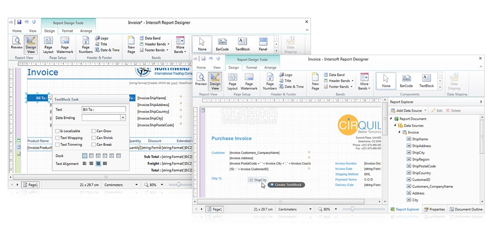The width and height of the screenshot is (498, 232).
Task: Click New Page in the back Invoice* window
Action: click(x=131, y=45)
